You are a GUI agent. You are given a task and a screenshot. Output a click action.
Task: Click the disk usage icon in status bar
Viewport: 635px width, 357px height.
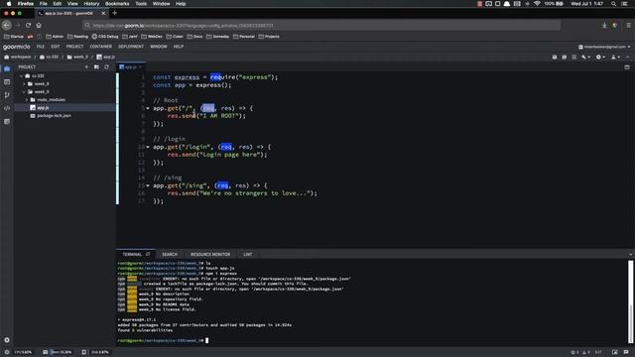[83, 352]
